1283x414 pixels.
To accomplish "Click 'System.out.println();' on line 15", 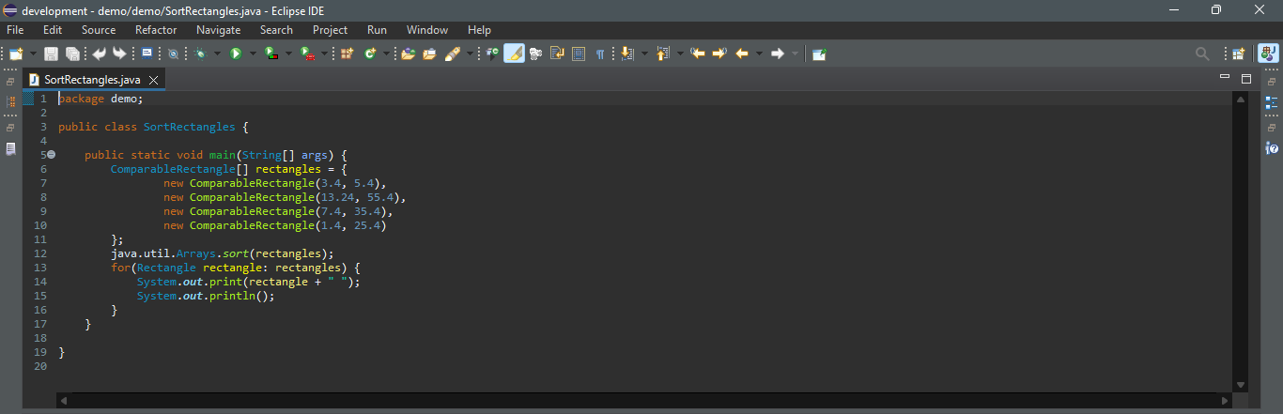I will coord(206,296).
